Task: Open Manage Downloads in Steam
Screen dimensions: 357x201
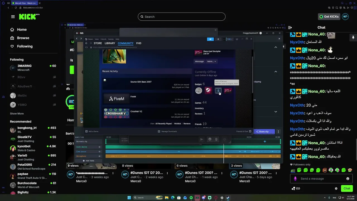Action: (x=167, y=131)
